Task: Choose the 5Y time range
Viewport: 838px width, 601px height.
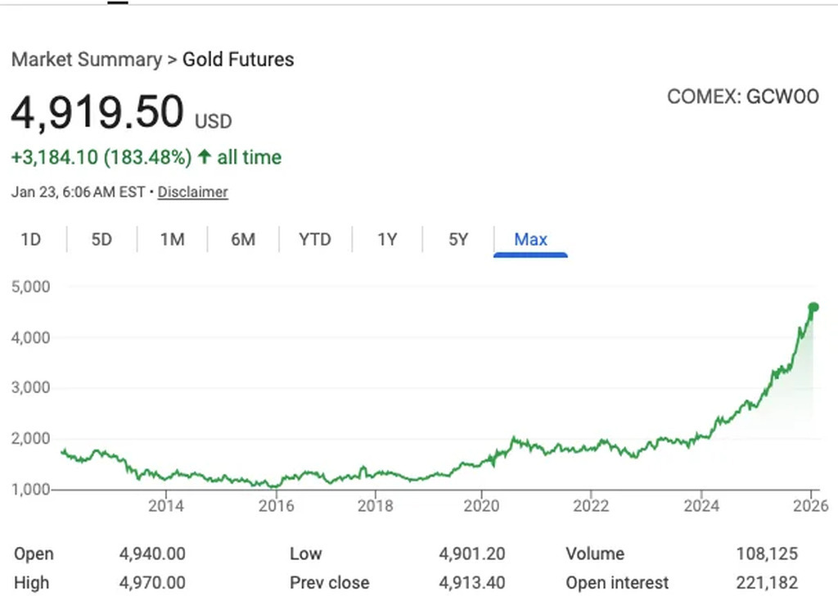Action: [458, 240]
